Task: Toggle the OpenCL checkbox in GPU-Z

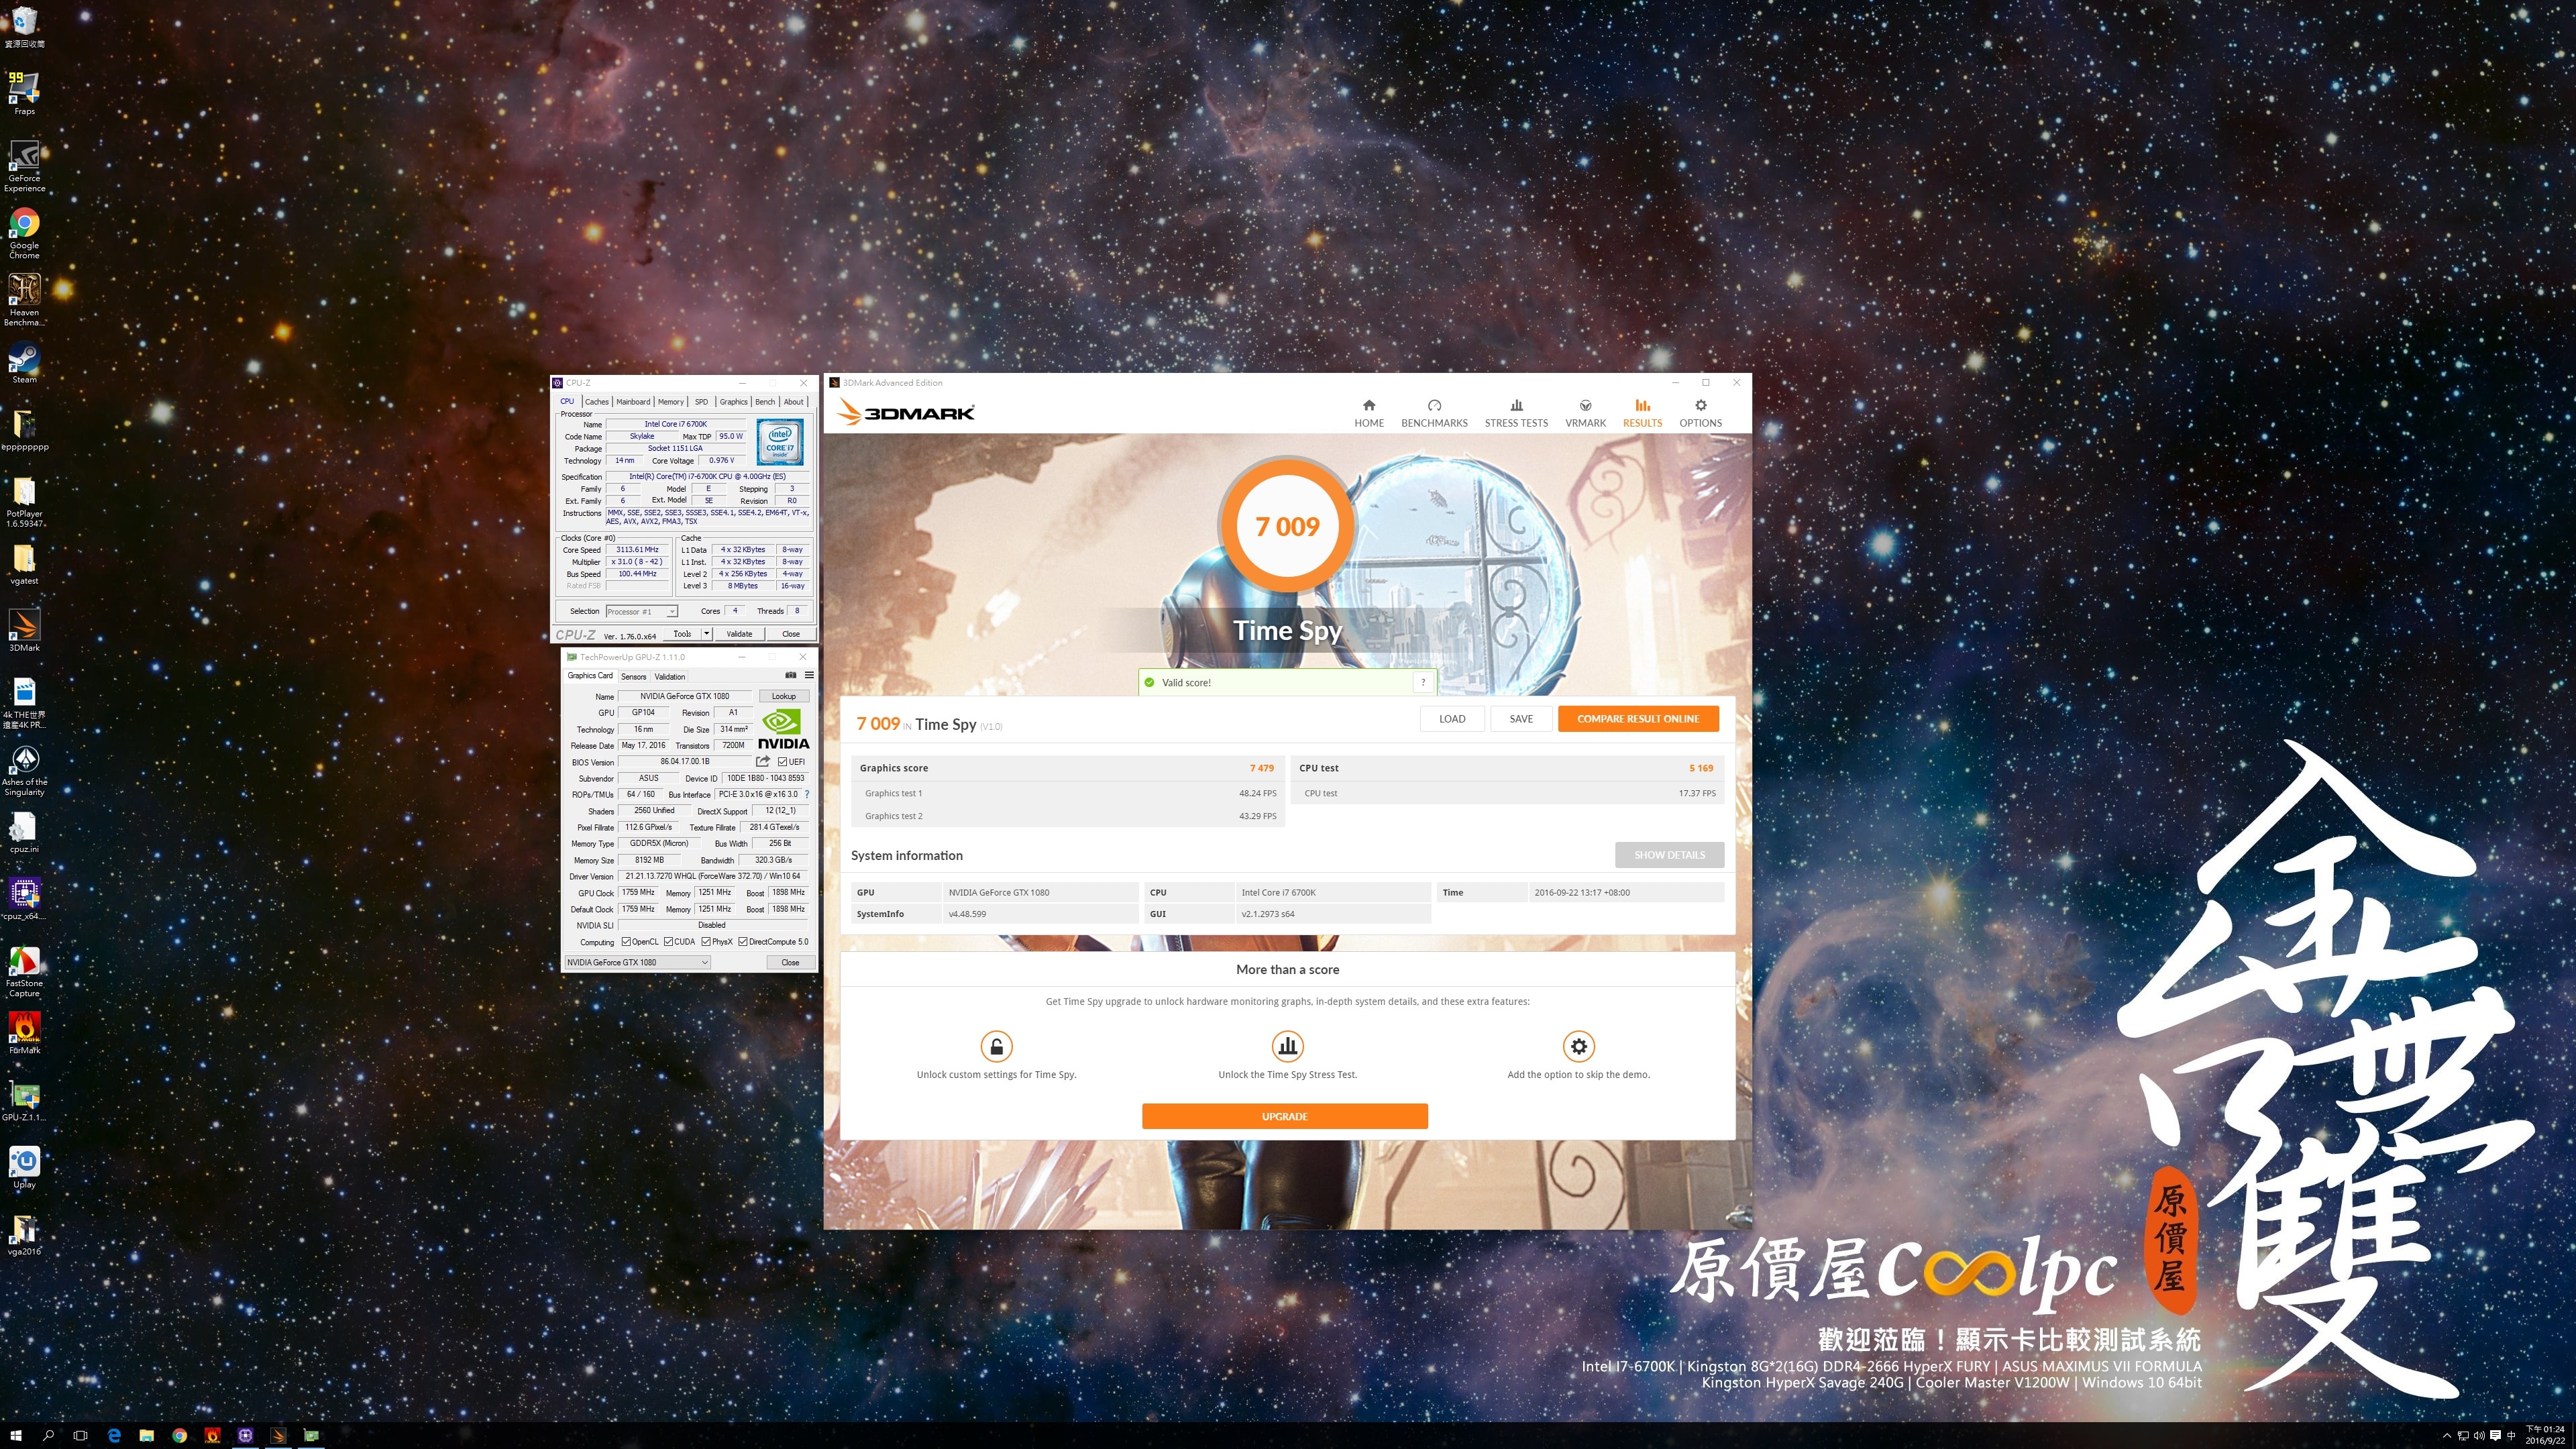Action: click(x=626, y=942)
